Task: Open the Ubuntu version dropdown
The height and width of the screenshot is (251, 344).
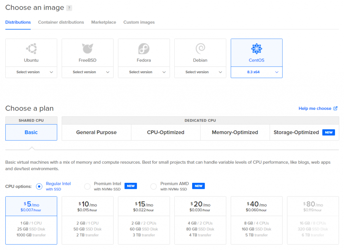Action: tap(31, 72)
